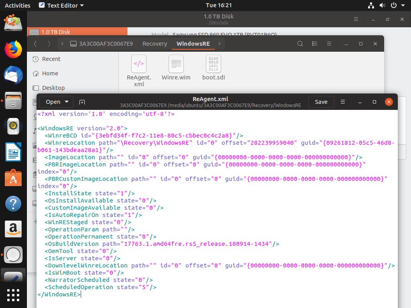Select the 1.0 TB Disk entry in Disks
Viewport: 411px width, 308px height.
[77, 32]
